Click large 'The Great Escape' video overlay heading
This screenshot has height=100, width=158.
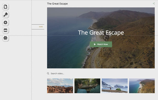[101, 33]
